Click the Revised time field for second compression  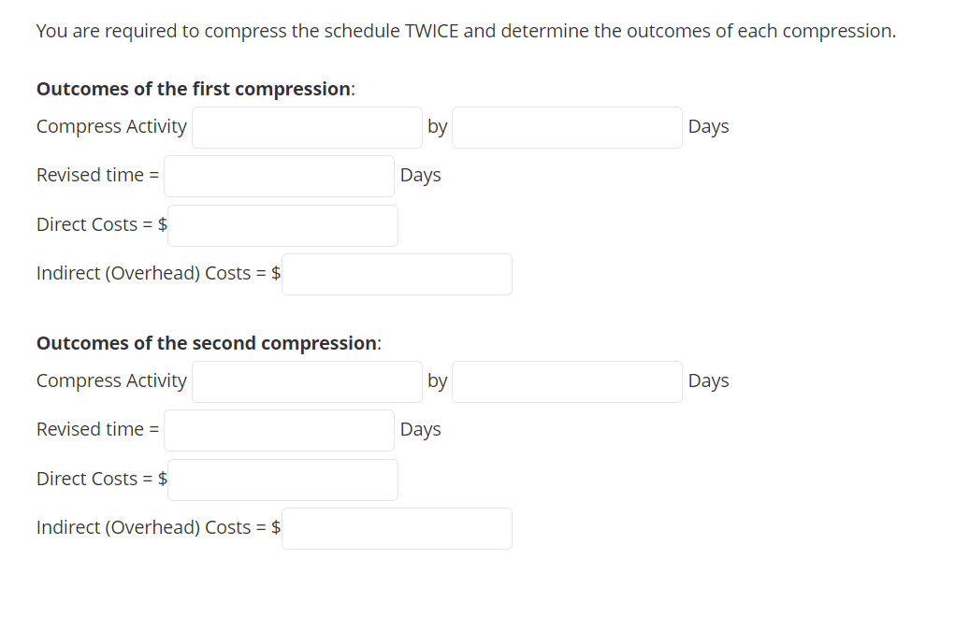click(278, 430)
